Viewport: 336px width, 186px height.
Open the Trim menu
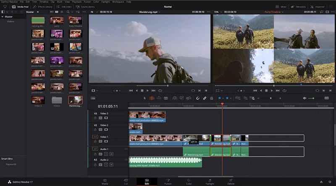click(x=34, y=2)
